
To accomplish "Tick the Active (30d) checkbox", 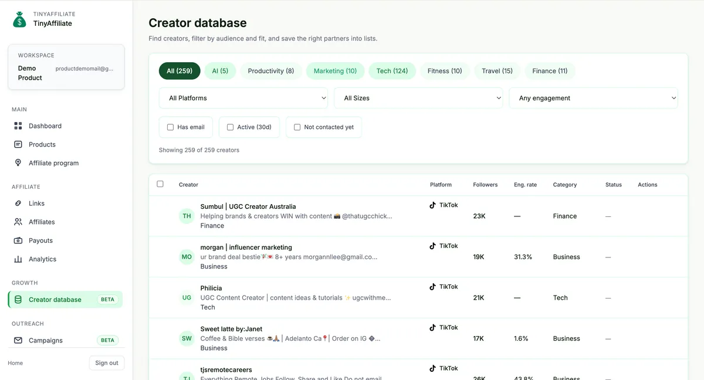I will [x=231, y=127].
